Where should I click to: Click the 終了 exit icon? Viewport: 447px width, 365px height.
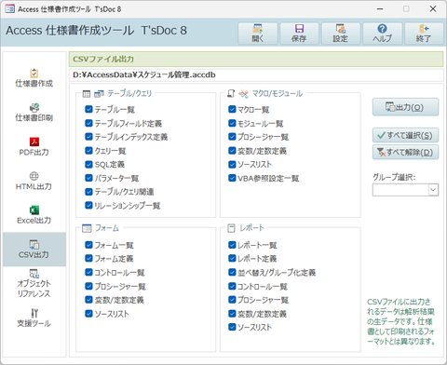click(x=424, y=34)
